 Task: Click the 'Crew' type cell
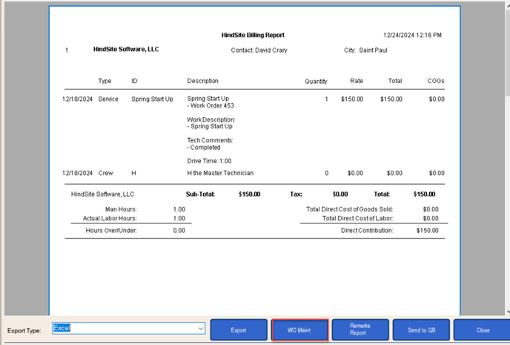point(106,173)
